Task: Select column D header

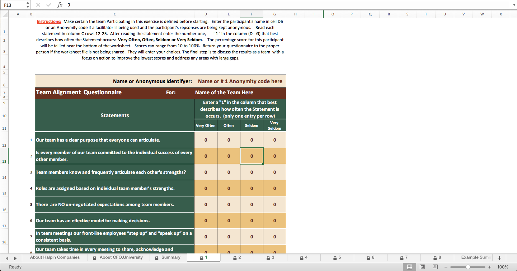Action: coord(206,14)
